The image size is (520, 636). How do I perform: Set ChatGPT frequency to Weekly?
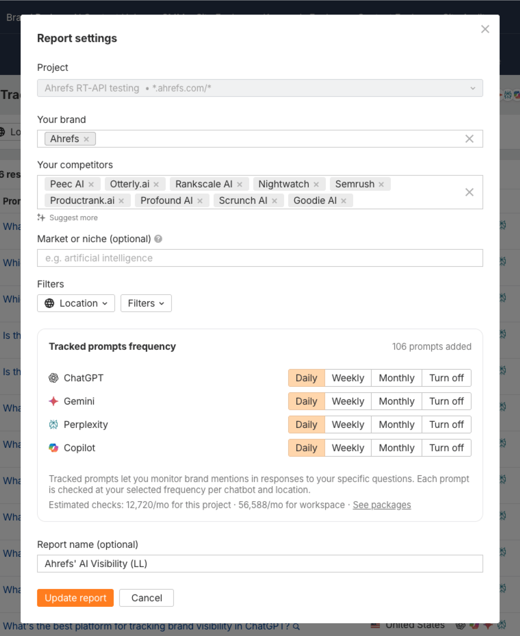(x=348, y=378)
